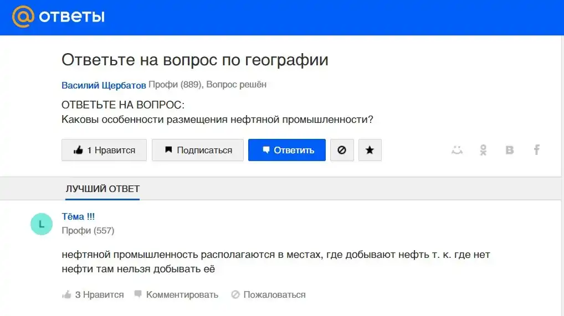This screenshot has height=316, width=564.
Task: Subscribe with the 'Подписаться' button
Action: pos(198,150)
